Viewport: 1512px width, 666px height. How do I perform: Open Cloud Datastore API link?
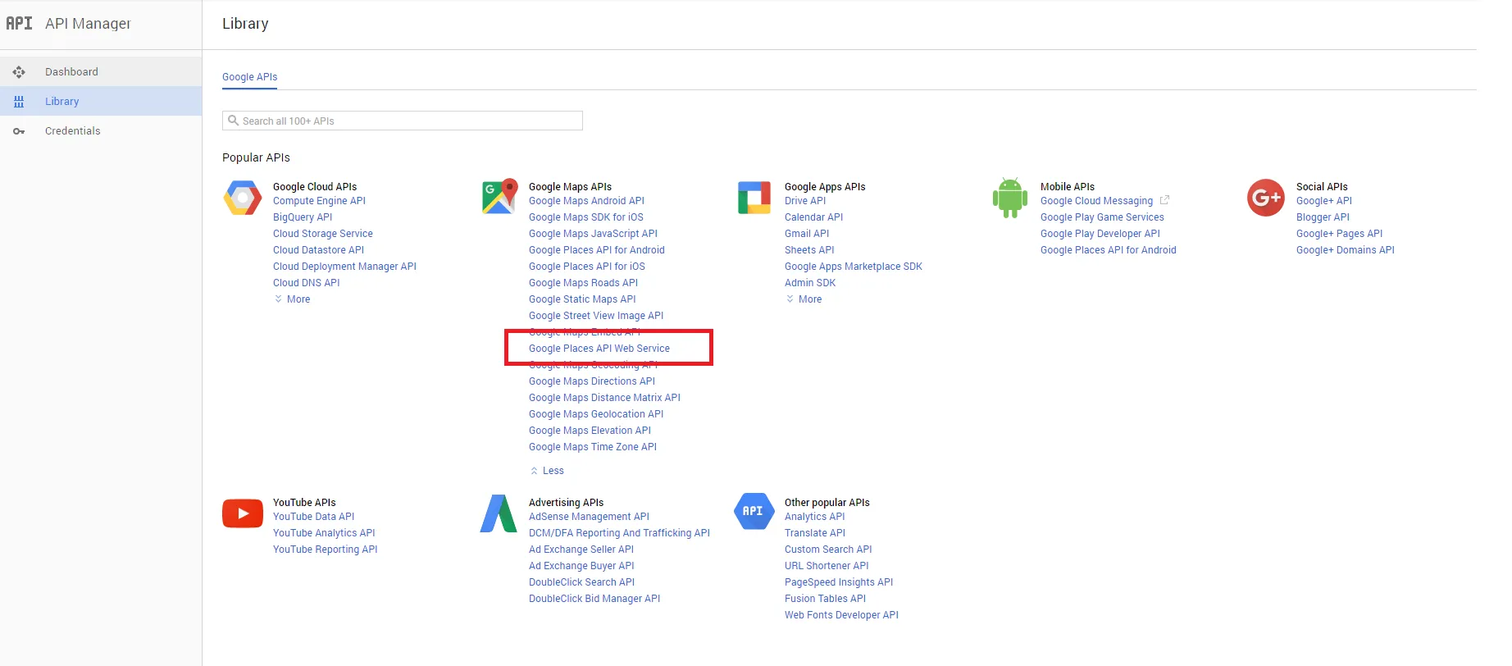point(318,250)
